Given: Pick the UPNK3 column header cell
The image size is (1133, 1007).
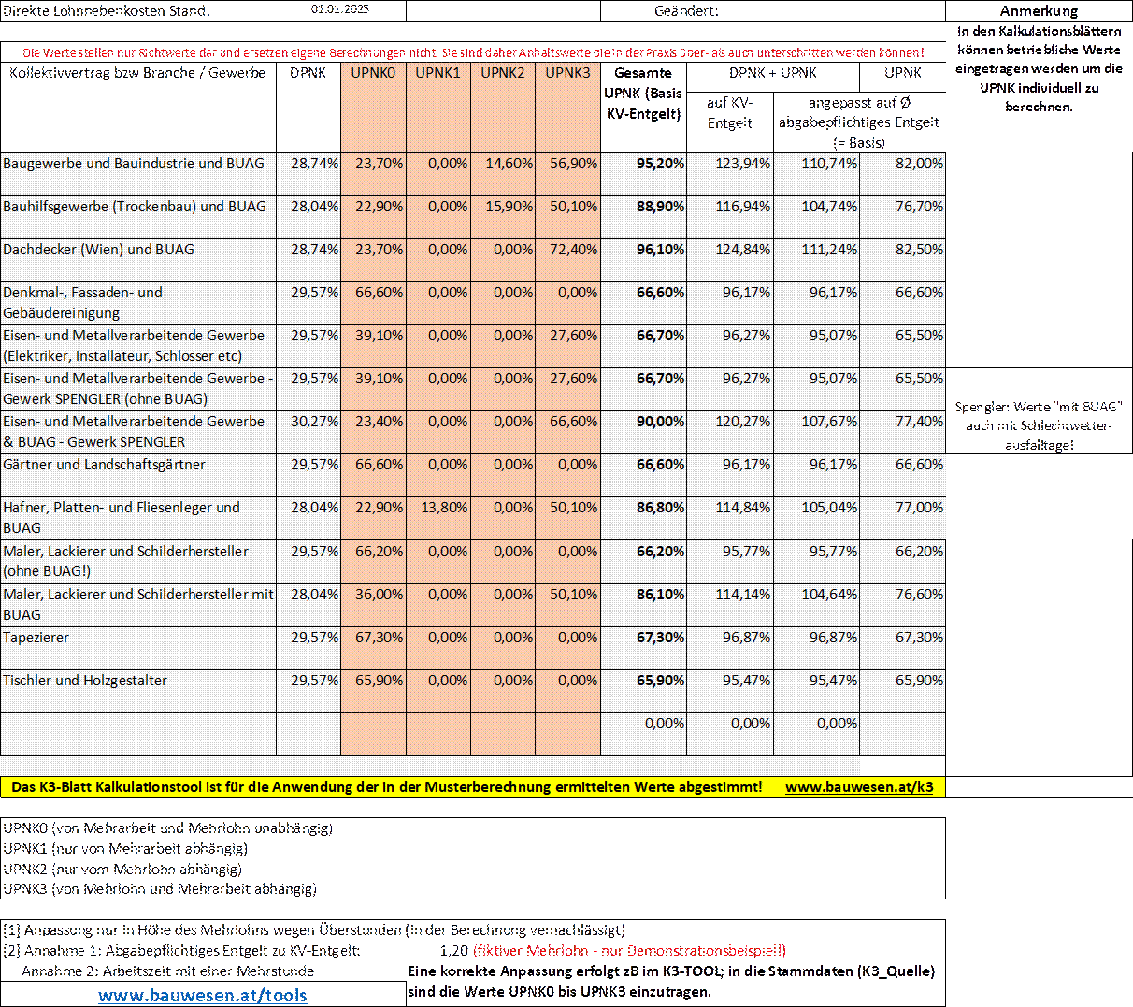Looking at the screenshot, I should pos(567,73).
